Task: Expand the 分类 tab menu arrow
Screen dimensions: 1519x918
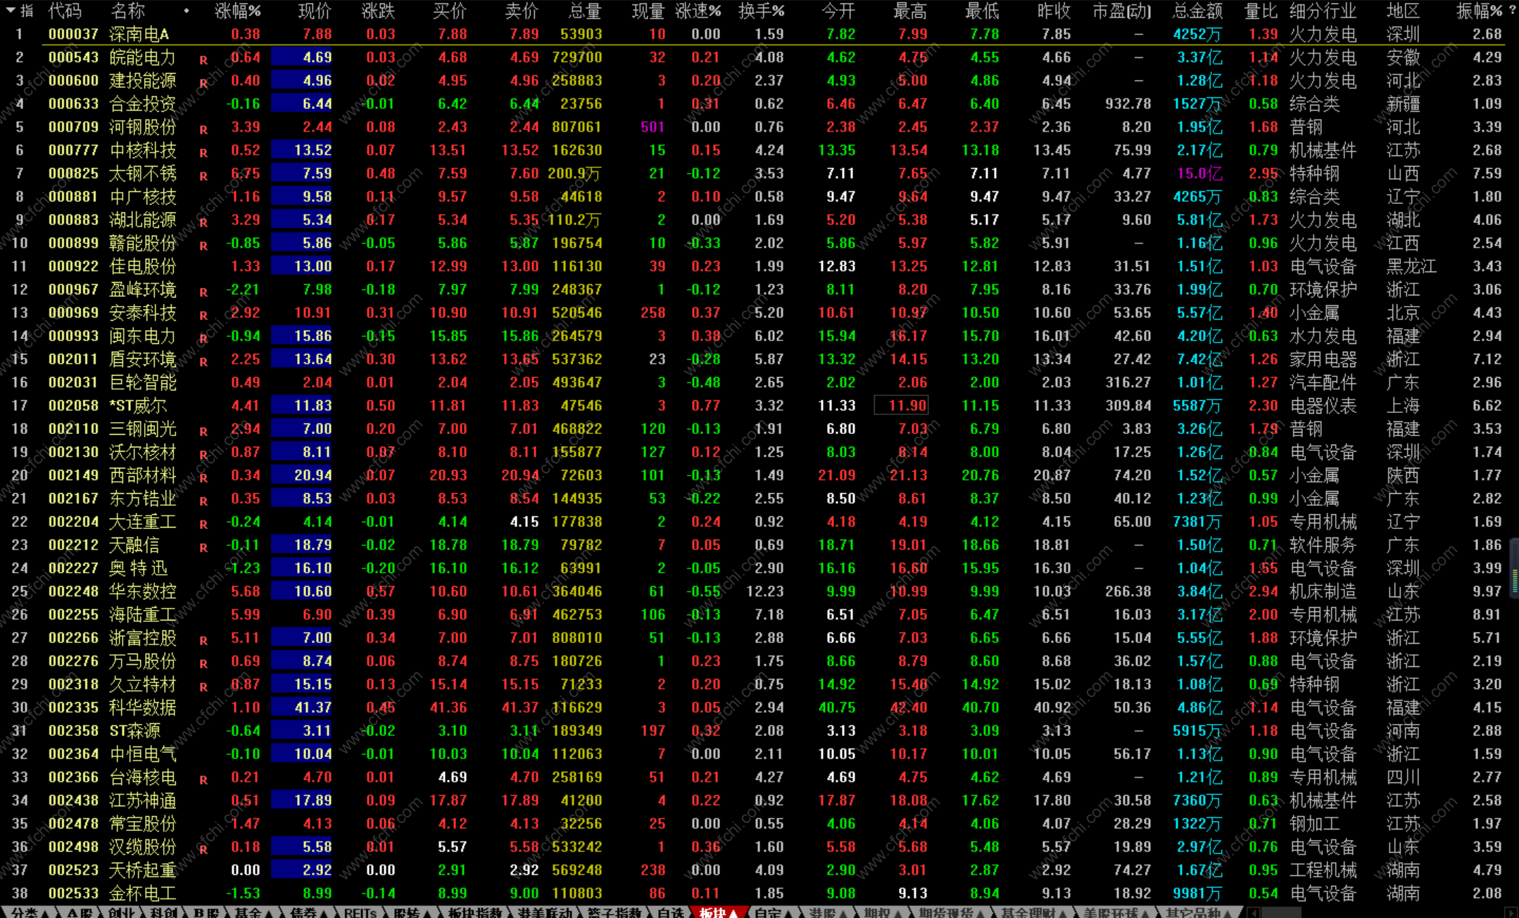Action: (45, 913)
